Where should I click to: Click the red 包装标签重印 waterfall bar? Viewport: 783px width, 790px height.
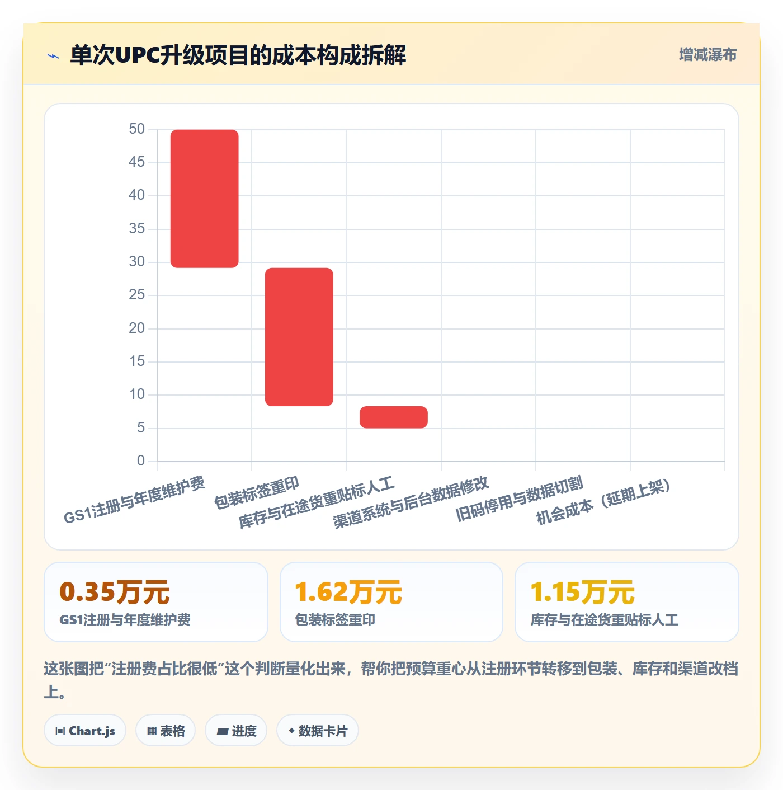[x=299, y=337]
